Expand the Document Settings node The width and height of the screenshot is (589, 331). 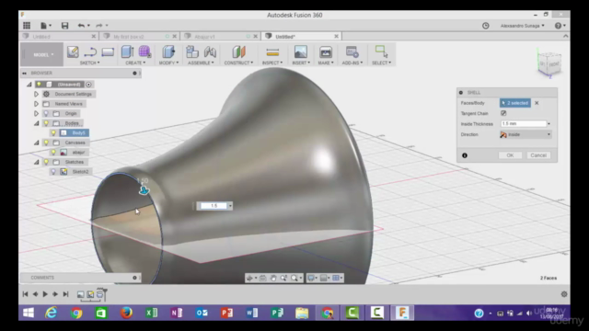tap(36, 94)
